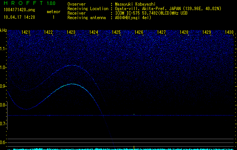The width and height of the screenshot is (237, 150).
Task: Click the 1427 time axis label
Action: tap(161, 33)
